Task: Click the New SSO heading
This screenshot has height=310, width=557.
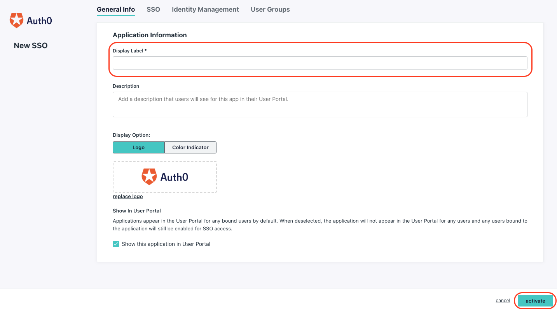Action: pos(30,45)
